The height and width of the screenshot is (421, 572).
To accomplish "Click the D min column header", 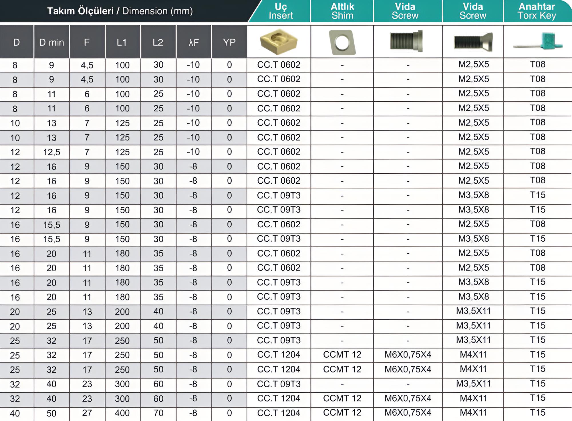I will 51,42.
